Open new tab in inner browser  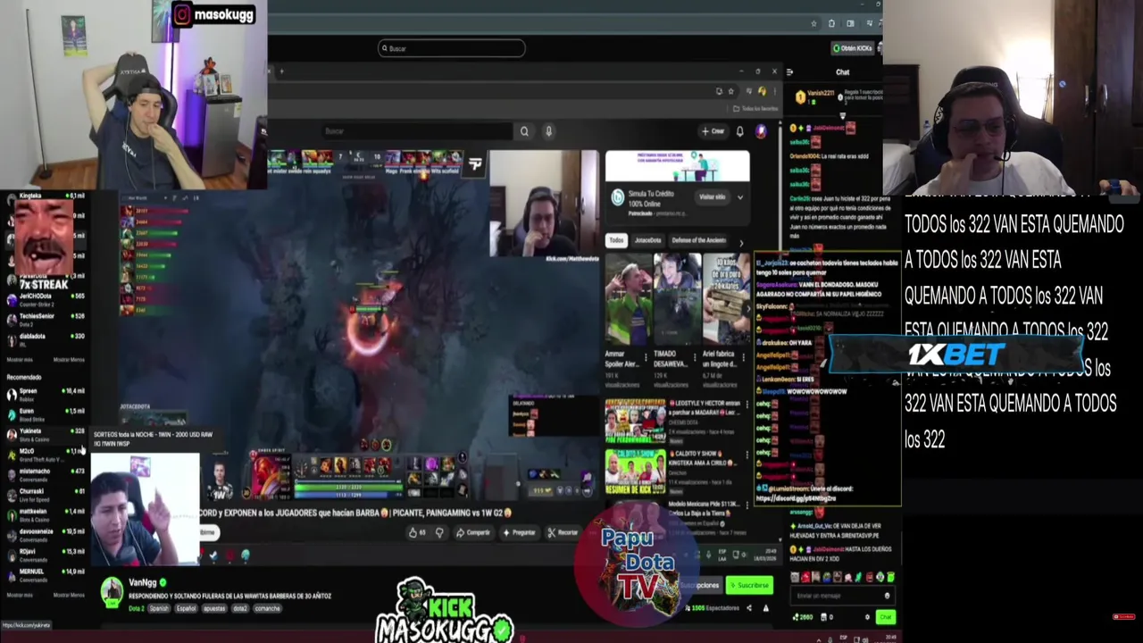(281, 71)
